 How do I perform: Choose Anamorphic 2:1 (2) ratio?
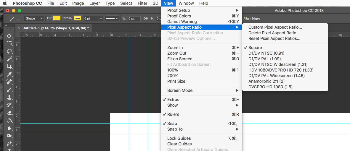coord(285,81)
